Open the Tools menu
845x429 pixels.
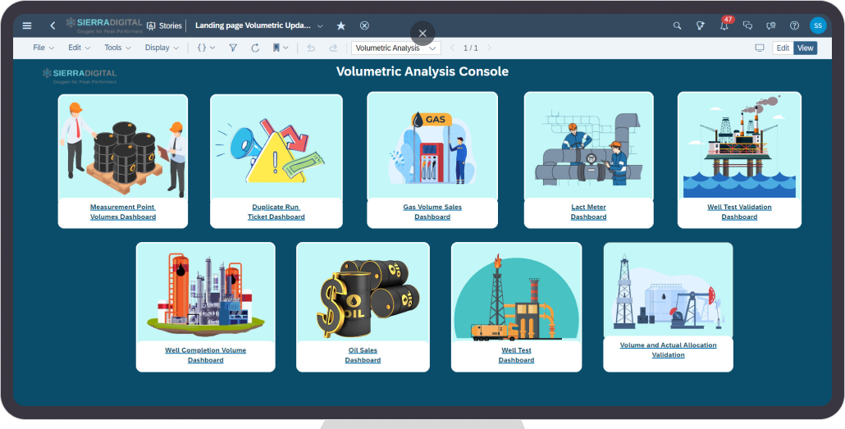pyautogui.click(x=117, y=48)
